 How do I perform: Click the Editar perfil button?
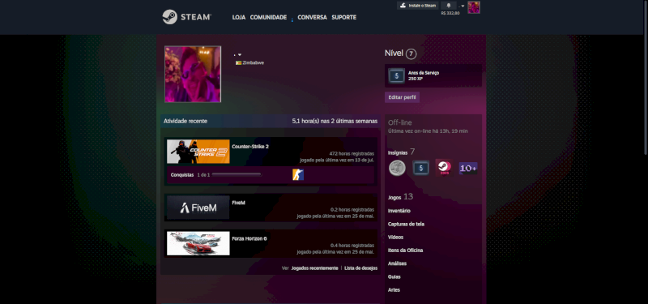402,97
